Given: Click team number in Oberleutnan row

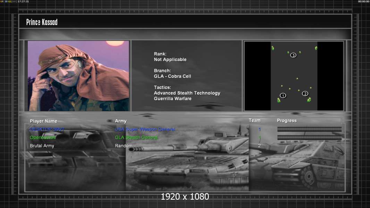Looking at the screenshot, I should pyautogui.click(x=259, y=138).
